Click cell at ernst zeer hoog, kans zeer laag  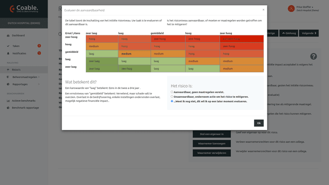[x=102, y=39]
